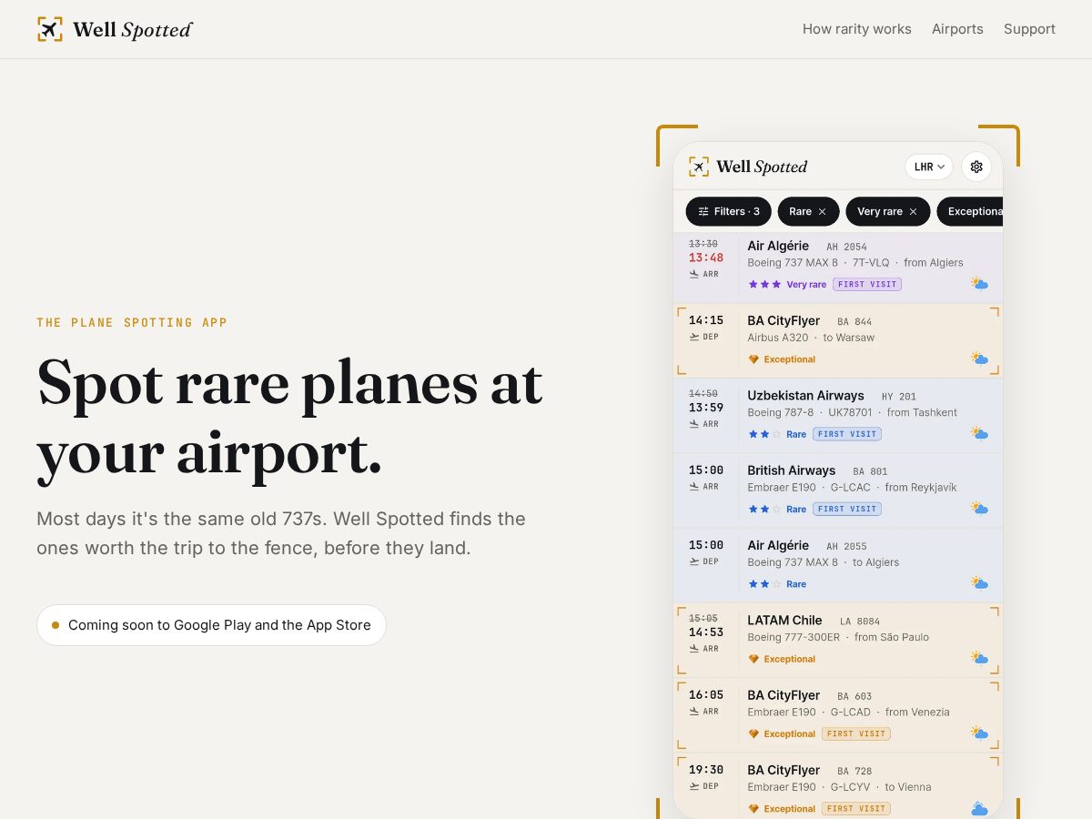Click weather icon on HY 201 row
1092x819 pixels.
click(979, 433)
